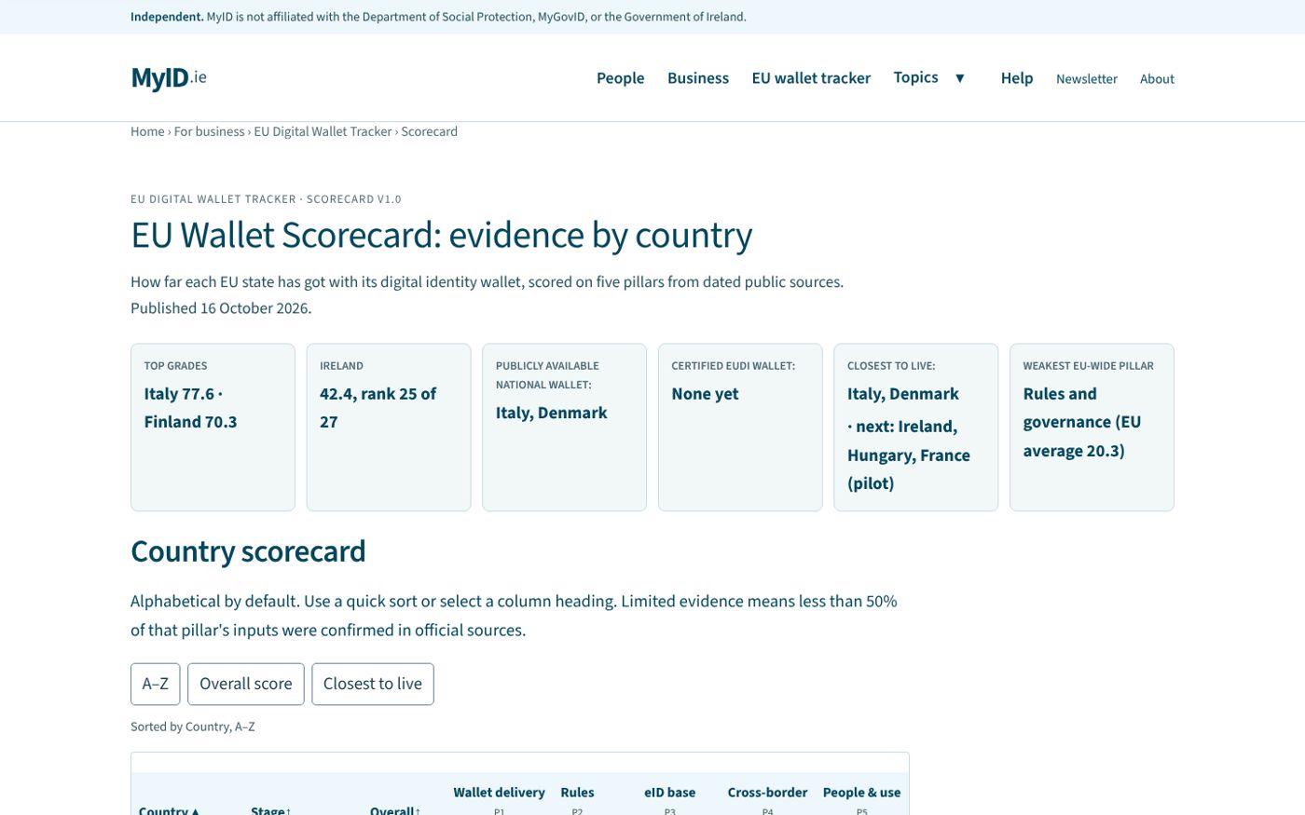Sort the scorecard A–Z
The height and width of the screenshot is (815, 1305).
(x=155, y=684)
